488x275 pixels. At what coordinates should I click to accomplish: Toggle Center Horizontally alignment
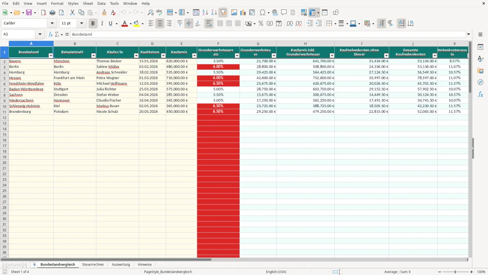point(160,24)
